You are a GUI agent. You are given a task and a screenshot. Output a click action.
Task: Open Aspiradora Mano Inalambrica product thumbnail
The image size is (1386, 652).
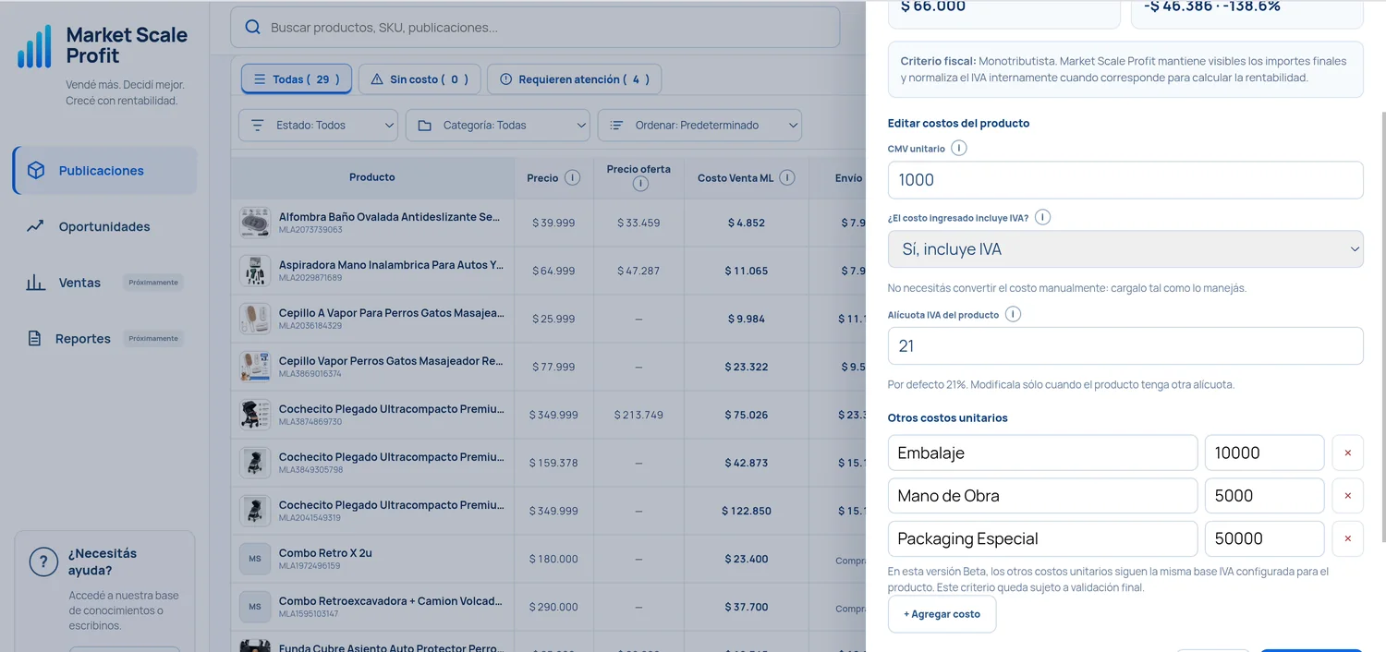254,271
